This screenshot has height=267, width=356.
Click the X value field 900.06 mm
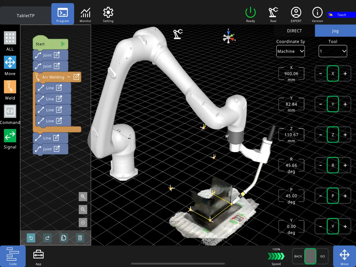(291, 74)
